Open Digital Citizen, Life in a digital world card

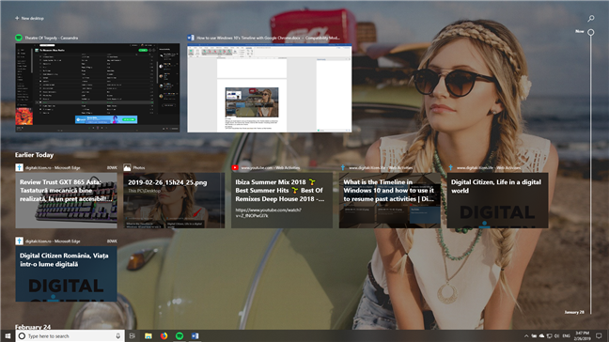click(497, 200)
